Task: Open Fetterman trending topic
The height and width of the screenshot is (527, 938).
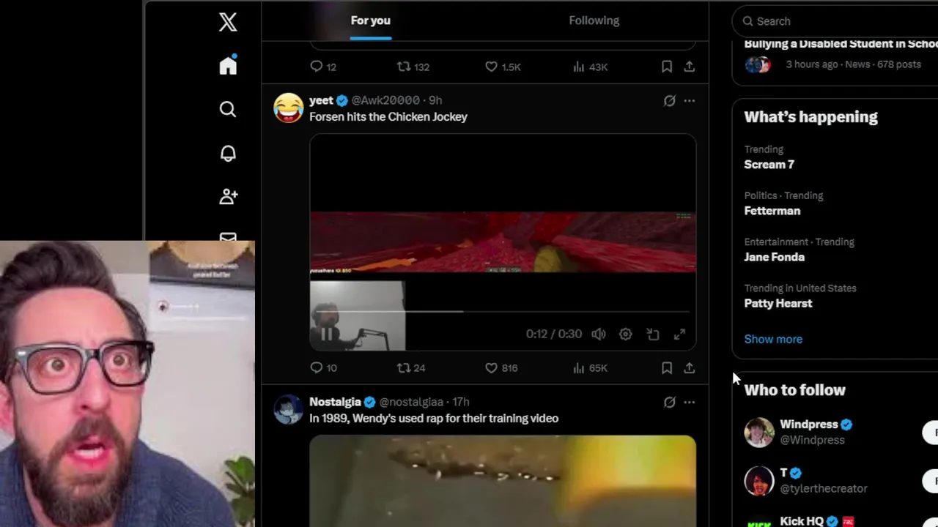Action: [772, 211]
